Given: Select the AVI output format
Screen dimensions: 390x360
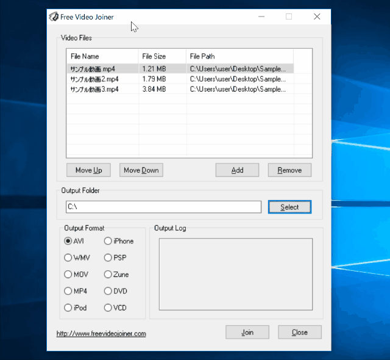Looking at the screenshot, I should coord(74,241).
